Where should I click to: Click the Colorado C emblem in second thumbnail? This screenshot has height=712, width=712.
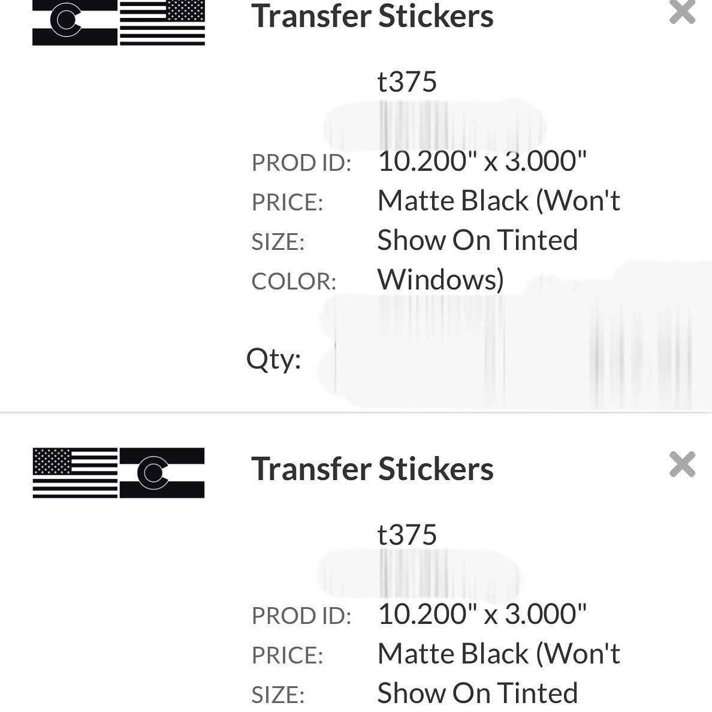(153, 473)
